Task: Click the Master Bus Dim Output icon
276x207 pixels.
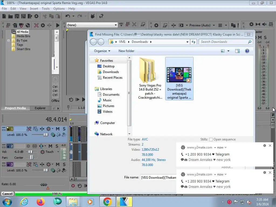Action: click(264, 24)
